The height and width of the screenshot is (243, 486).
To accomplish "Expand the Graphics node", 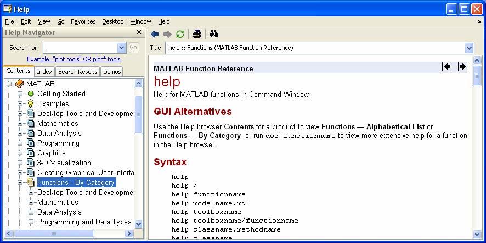I will [20, 153].
